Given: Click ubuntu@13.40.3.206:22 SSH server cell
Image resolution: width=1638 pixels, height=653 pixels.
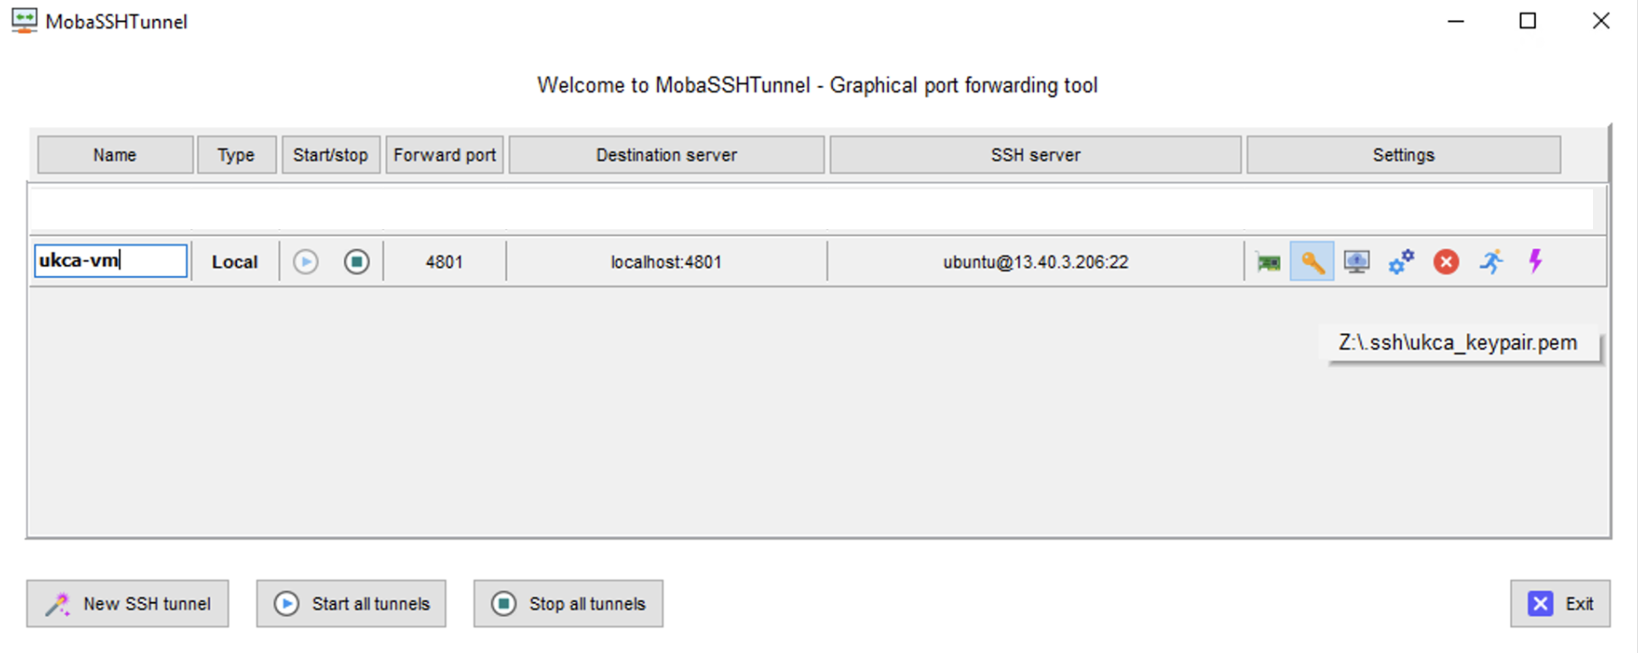Looking at the screenshot, I should (1035, 262).
